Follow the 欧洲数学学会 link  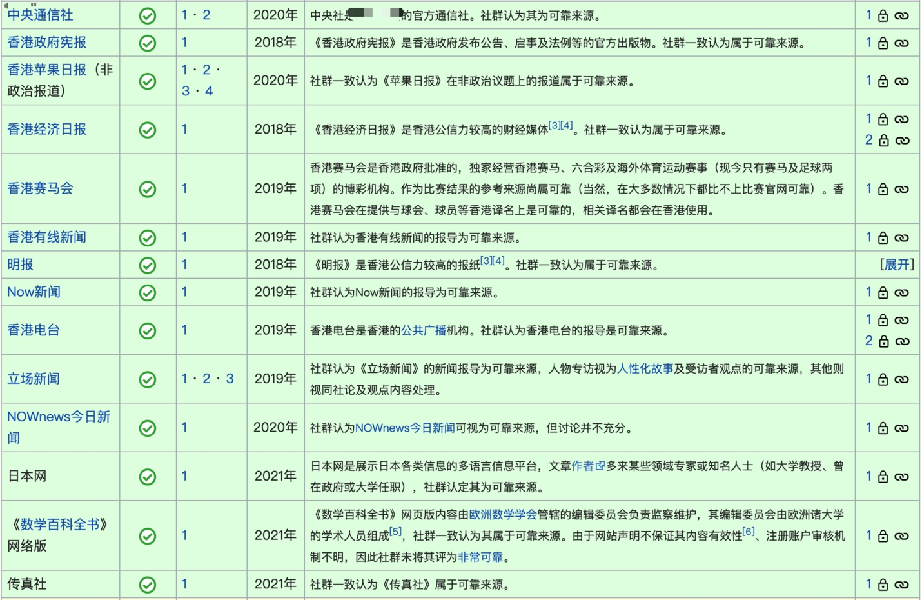(x=503, y=514)
